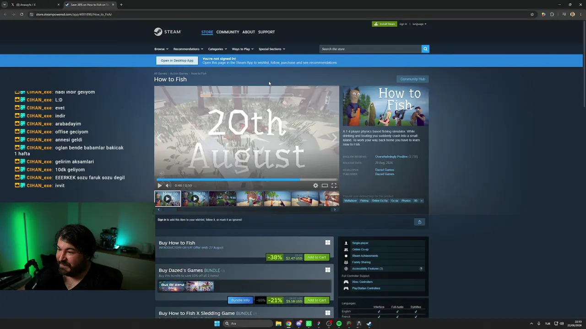Click the Single-player feature link

click(360, 243)
